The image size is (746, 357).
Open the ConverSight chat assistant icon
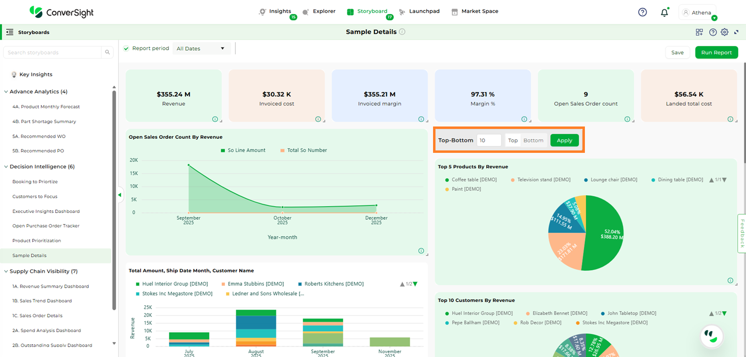point(711,336)
